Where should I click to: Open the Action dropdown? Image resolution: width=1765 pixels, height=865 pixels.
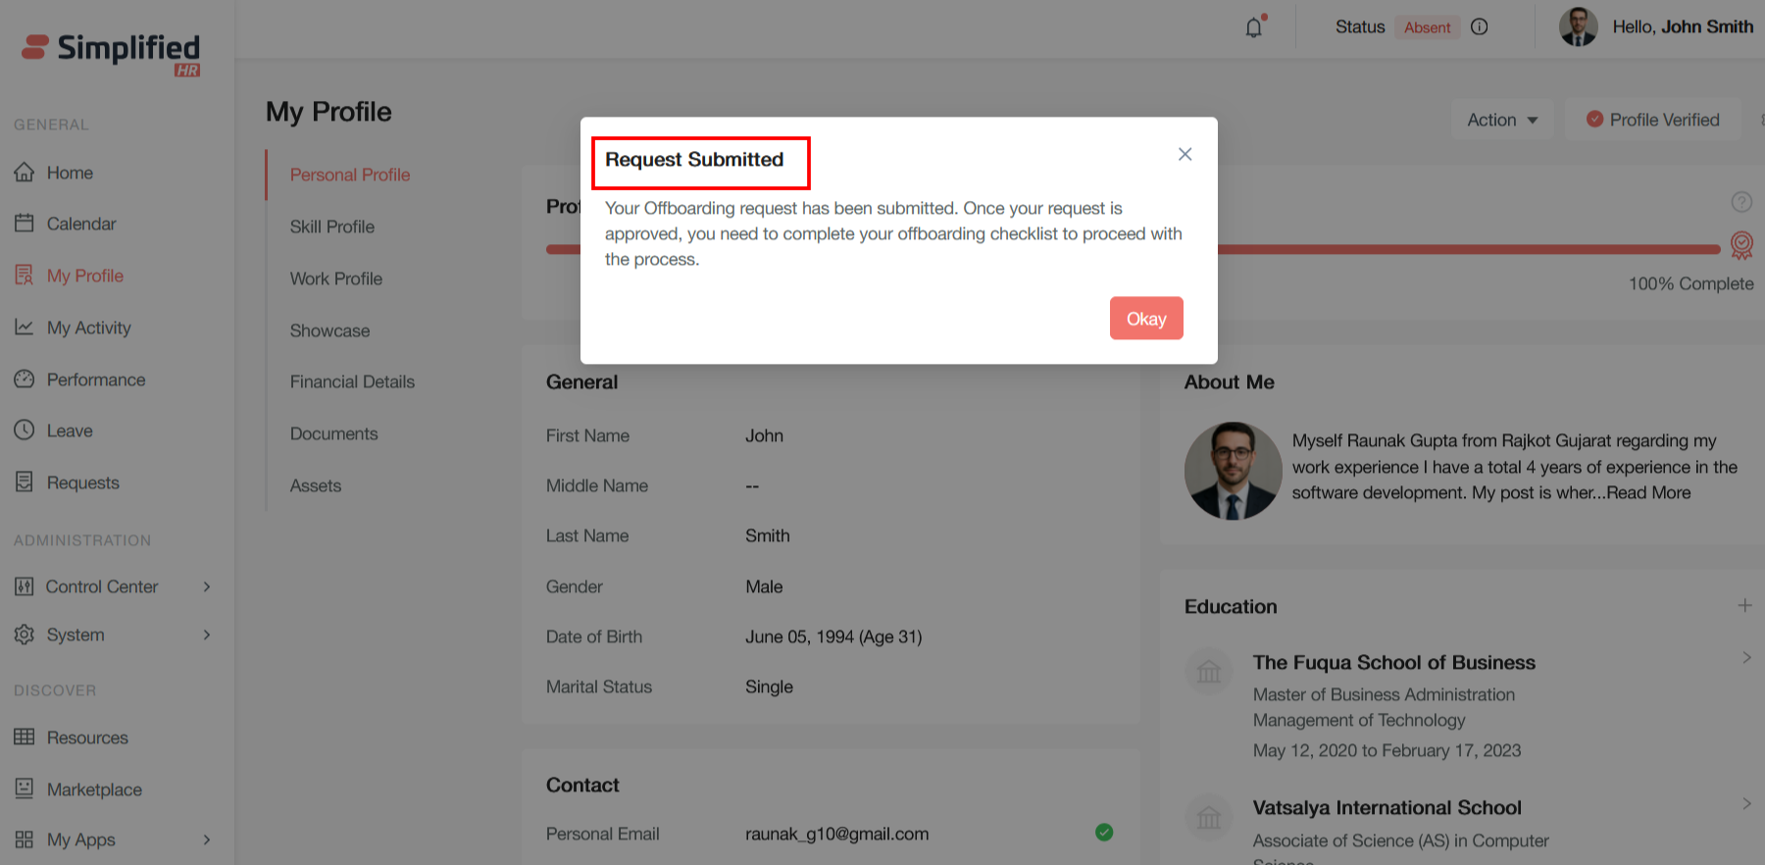1501,120
